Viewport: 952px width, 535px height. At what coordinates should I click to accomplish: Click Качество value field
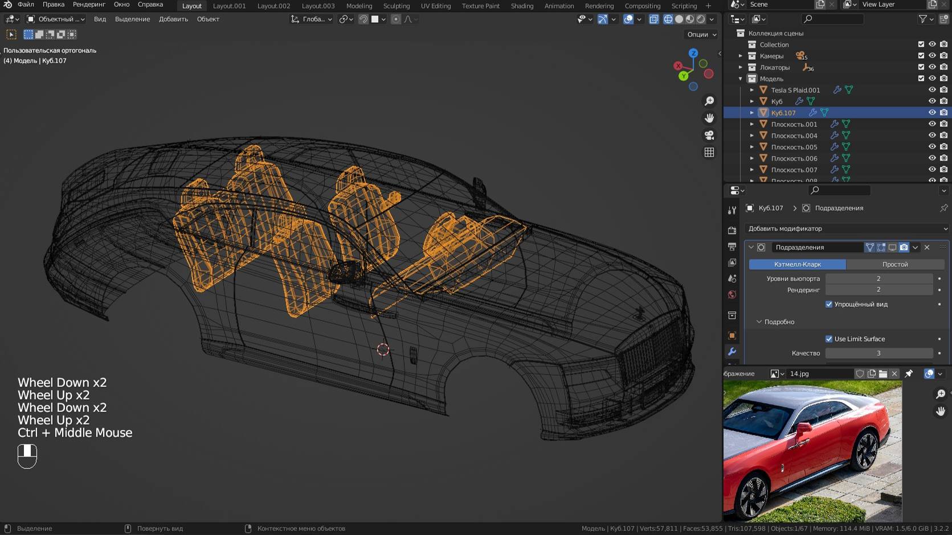879,353
